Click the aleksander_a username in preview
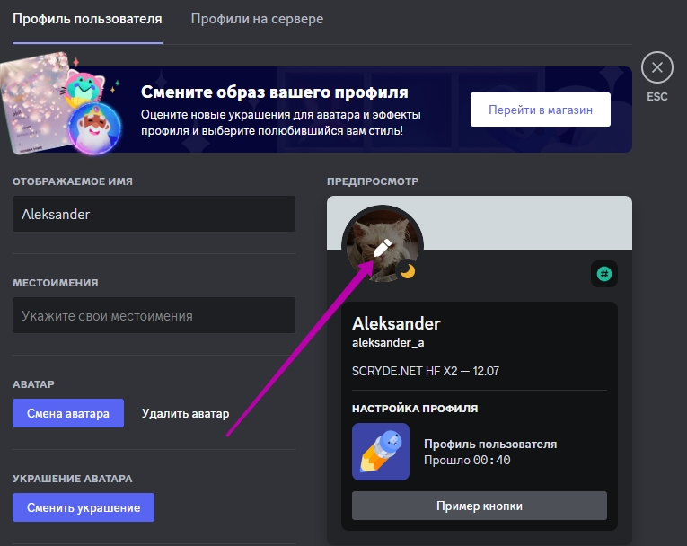 [387, 344]
